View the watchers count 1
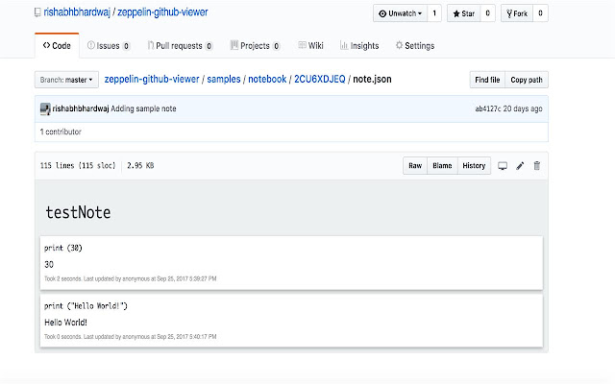This screenshot has height=384, width=615. tap(434, 13)
